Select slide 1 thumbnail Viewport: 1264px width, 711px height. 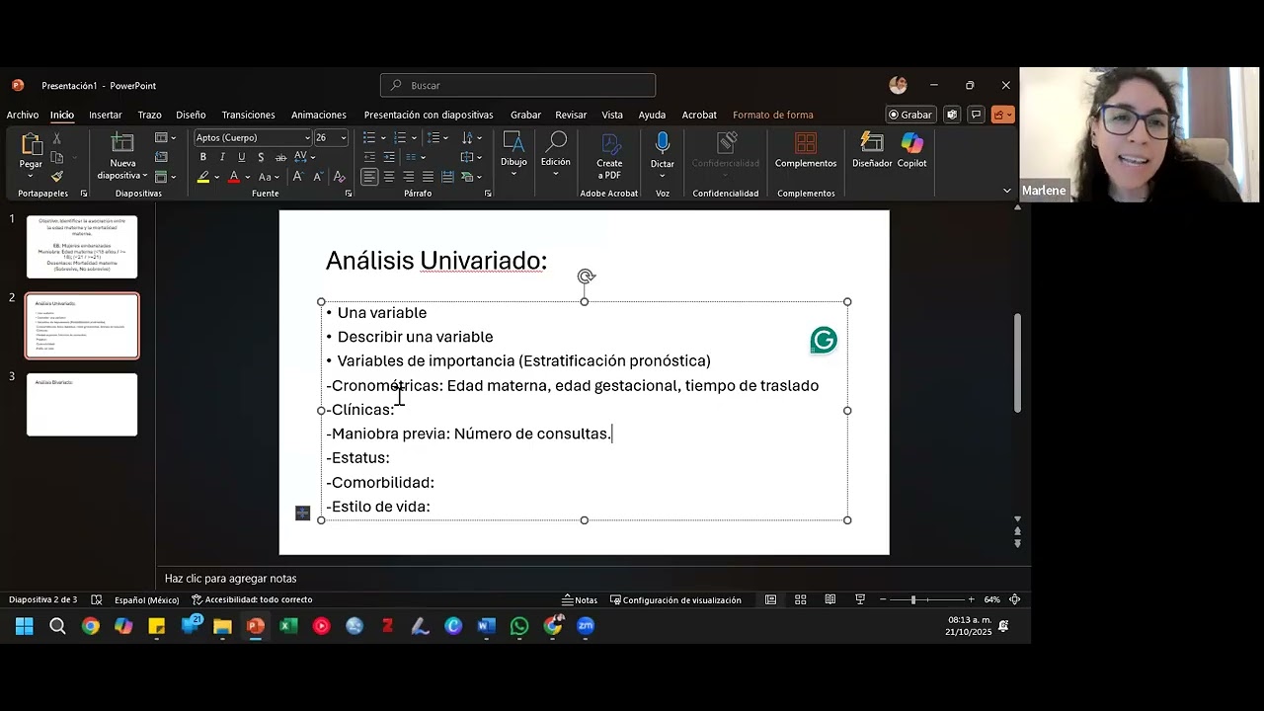click(82, 247)
